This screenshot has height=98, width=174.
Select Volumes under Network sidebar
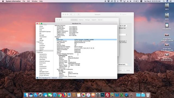[x=42, y=47]
